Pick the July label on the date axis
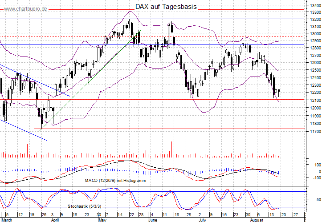Screen dimensions: 322x222 point(203,220)
